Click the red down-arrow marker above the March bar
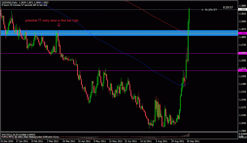Screen dimensions: 247x143 59,25
